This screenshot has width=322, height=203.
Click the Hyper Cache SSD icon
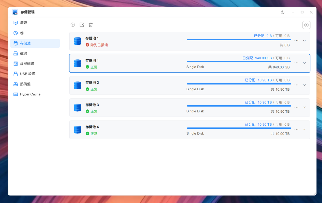(16, 94)
